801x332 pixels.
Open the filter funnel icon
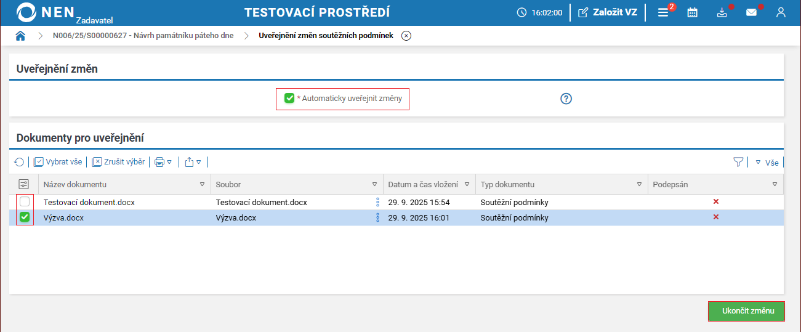point(738,162)
